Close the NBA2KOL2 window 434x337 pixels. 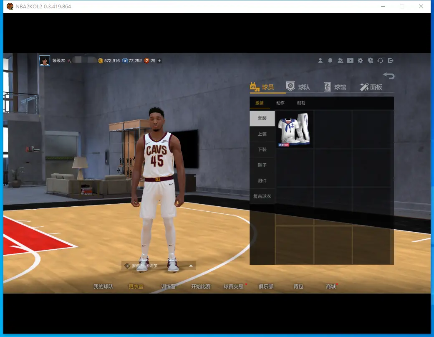coord(421,6)
